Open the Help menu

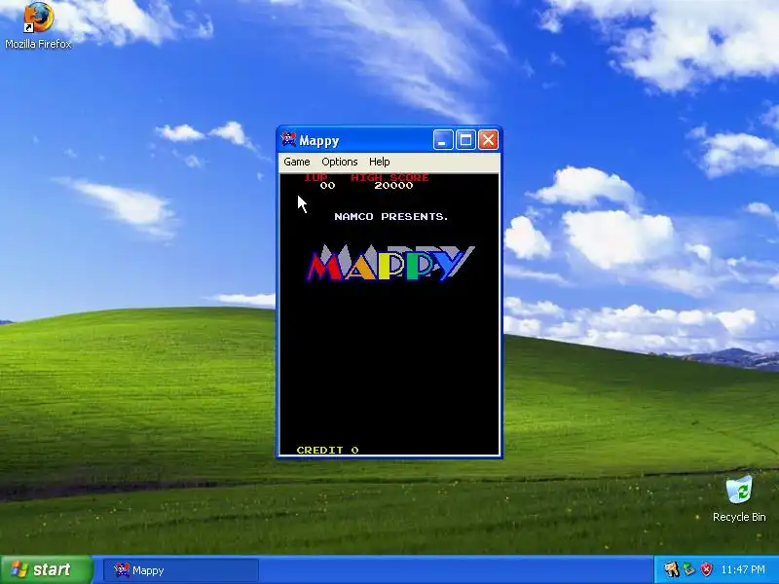point(380,162)
